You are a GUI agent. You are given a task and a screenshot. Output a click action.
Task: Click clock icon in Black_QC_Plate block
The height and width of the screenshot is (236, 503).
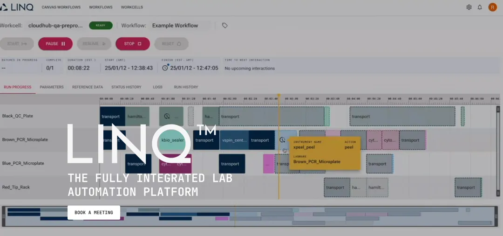(x=167, y=116)
